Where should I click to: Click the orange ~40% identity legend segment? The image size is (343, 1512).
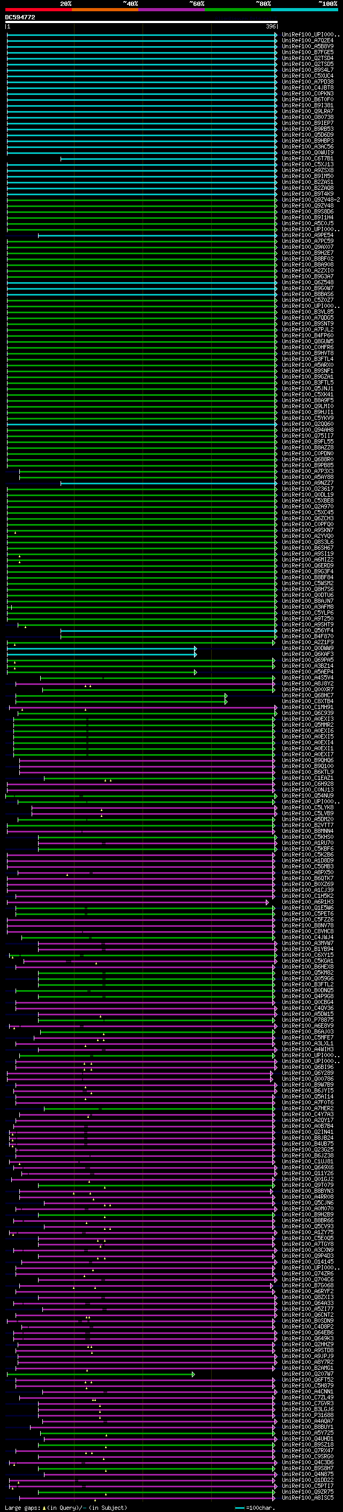[x=105, y=10]
